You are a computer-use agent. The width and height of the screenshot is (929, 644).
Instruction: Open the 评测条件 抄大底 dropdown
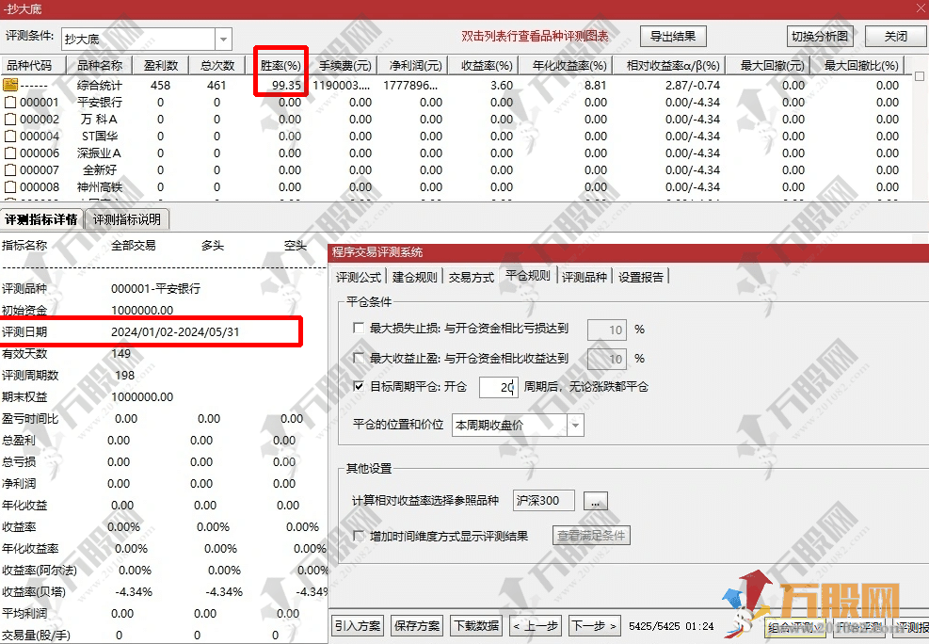tap(223, 40)
